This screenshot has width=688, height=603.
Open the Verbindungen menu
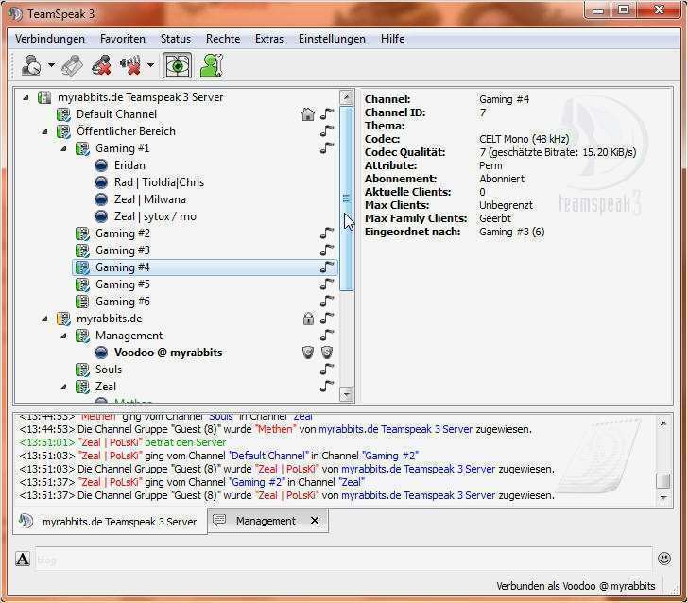50,39
